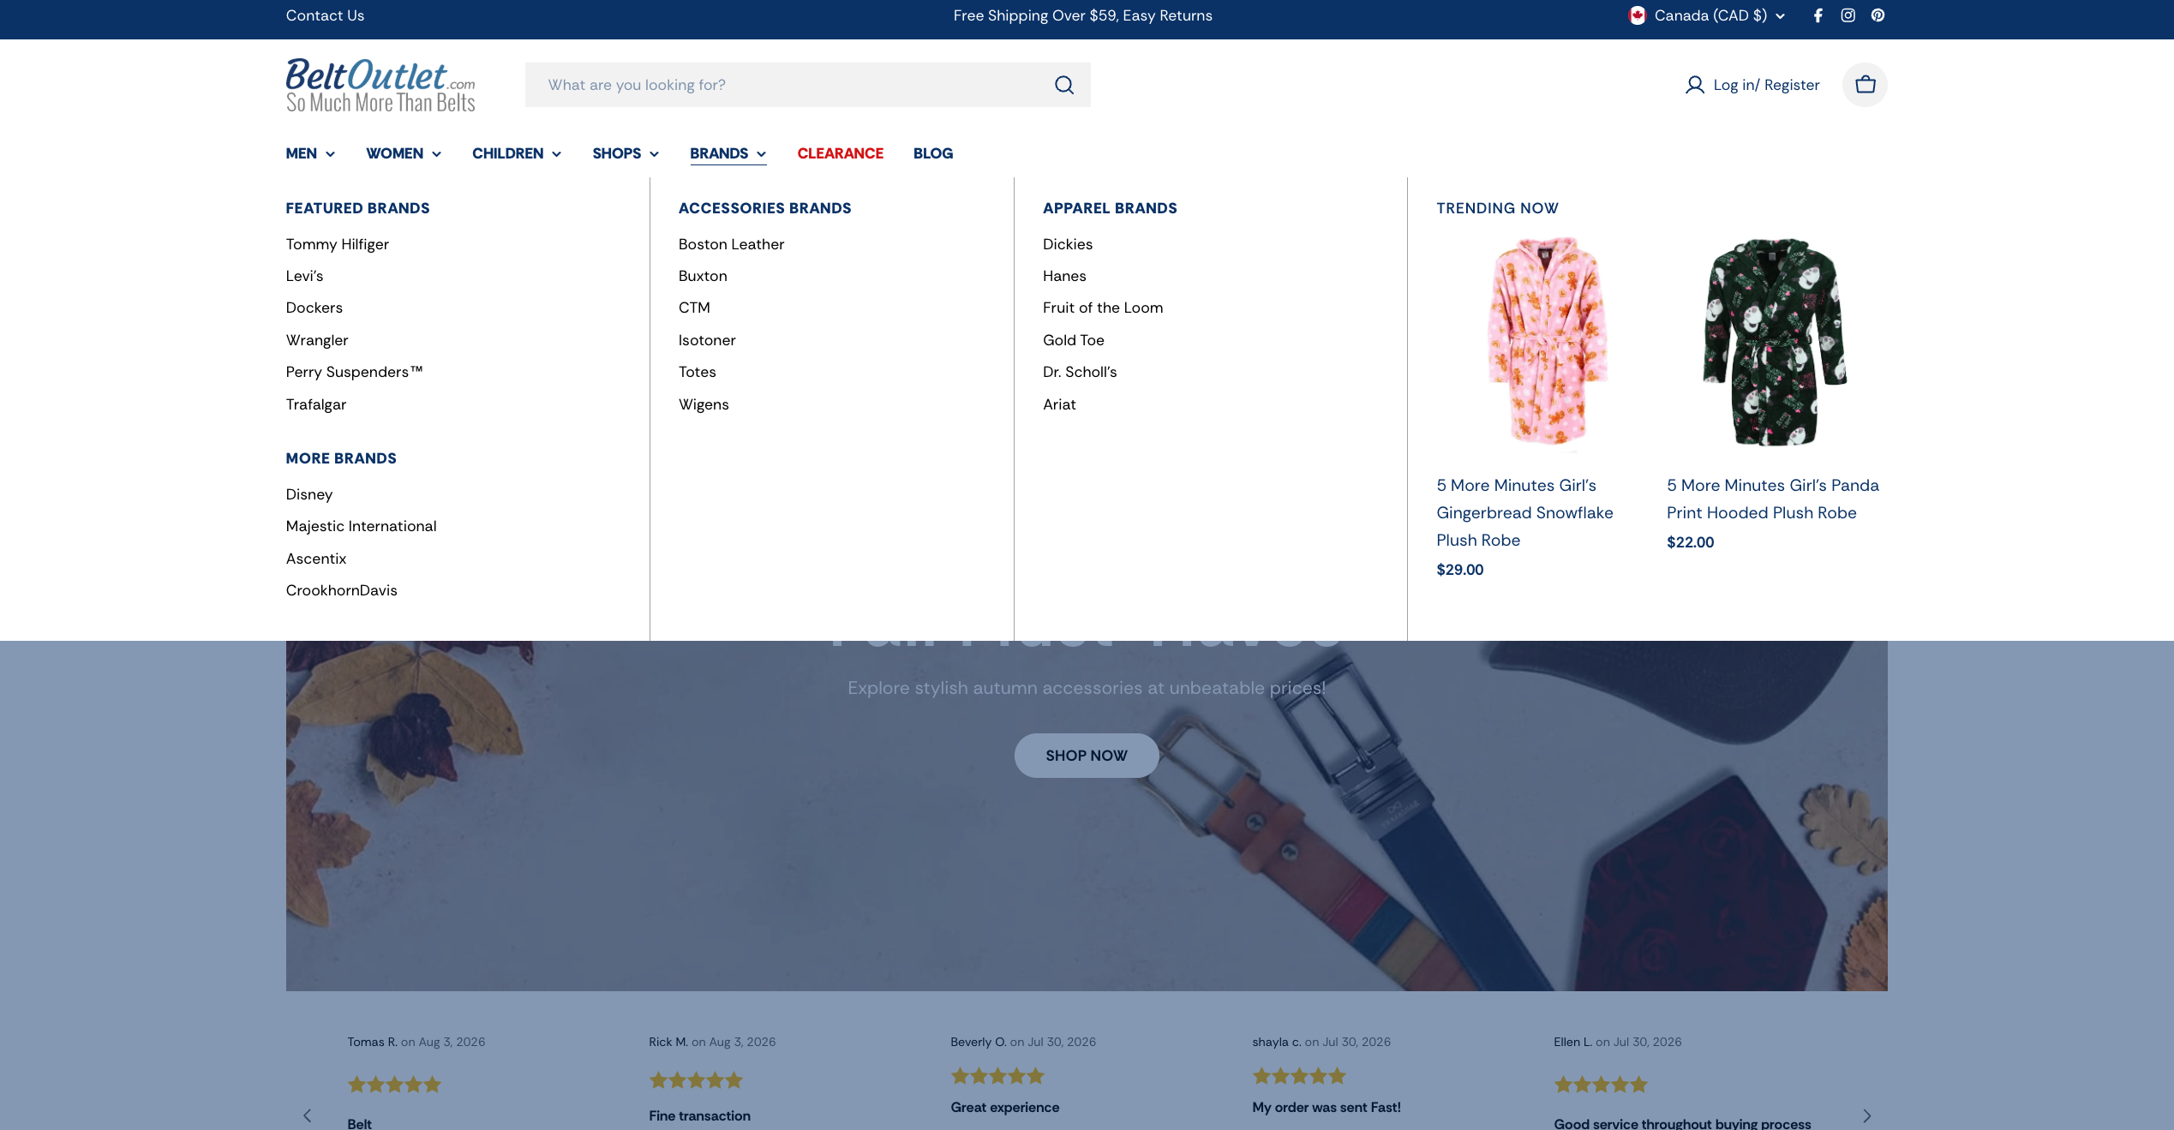
Task: Click the SHOP NOW button
Action: coord(1087,756)
